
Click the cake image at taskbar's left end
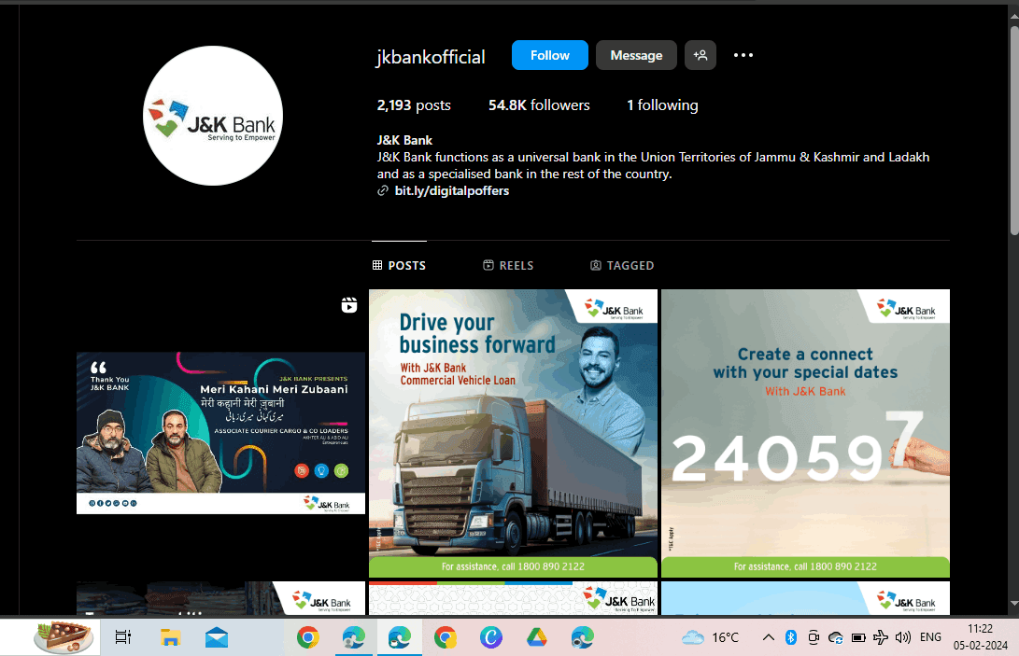pos(63,637)
